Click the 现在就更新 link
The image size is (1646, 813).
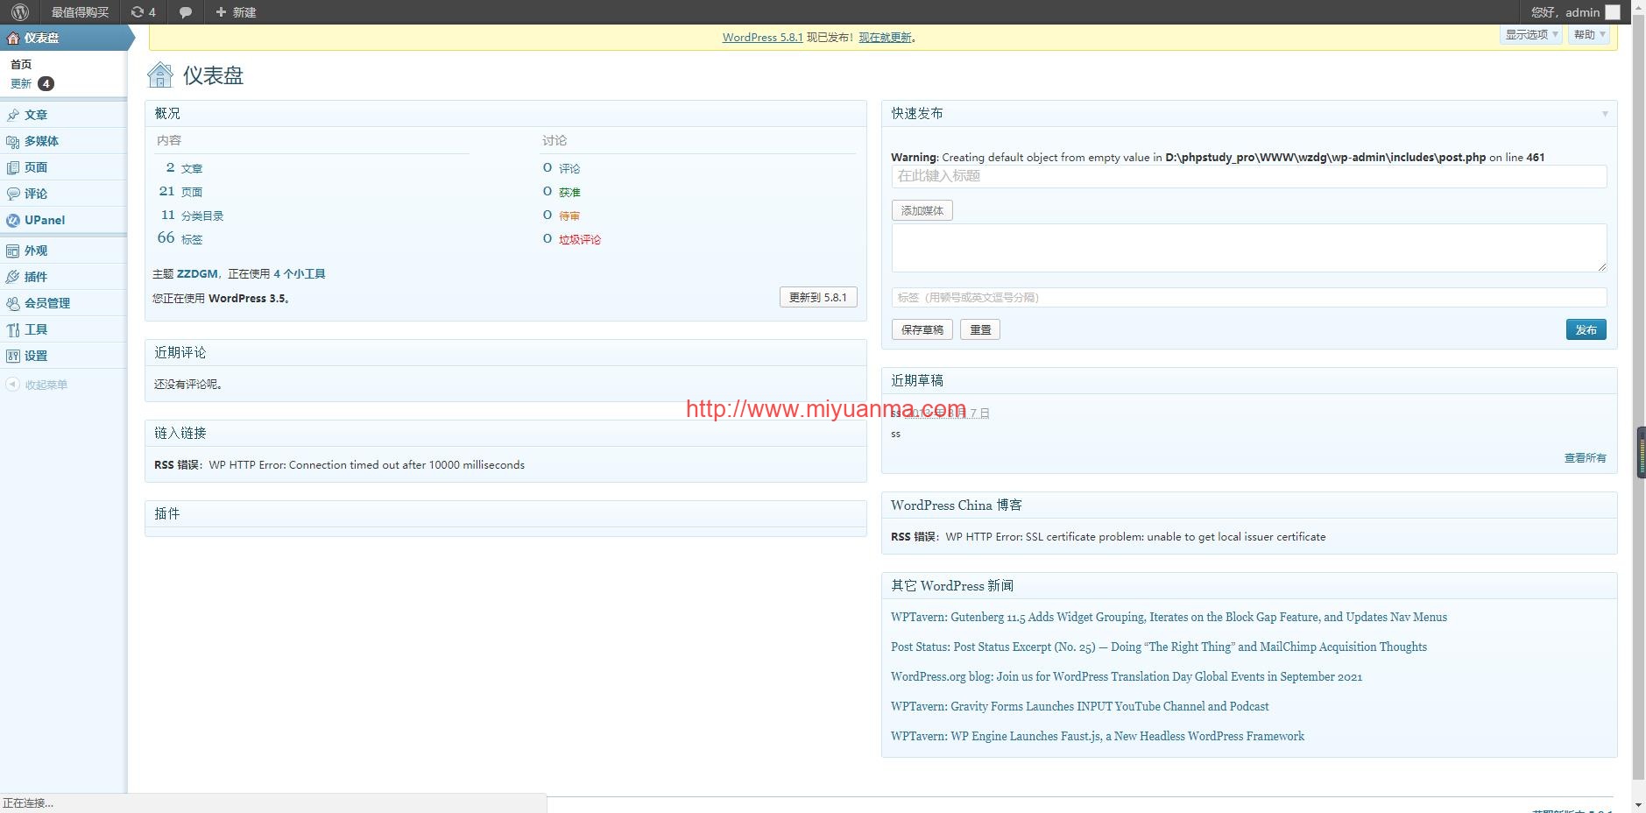click(885, 38)
